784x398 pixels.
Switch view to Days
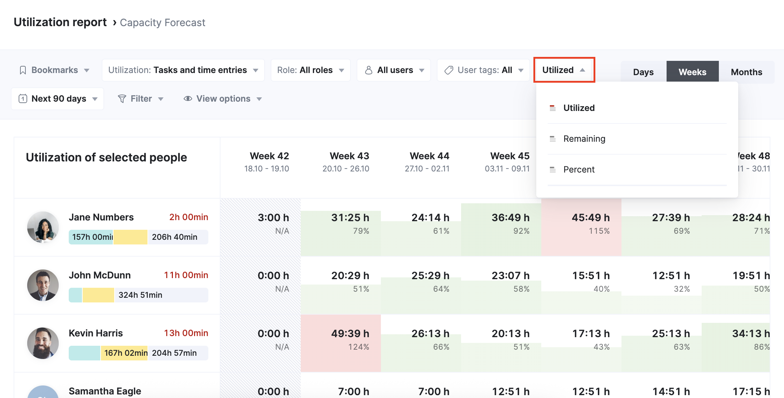click(x=643, y=72)
